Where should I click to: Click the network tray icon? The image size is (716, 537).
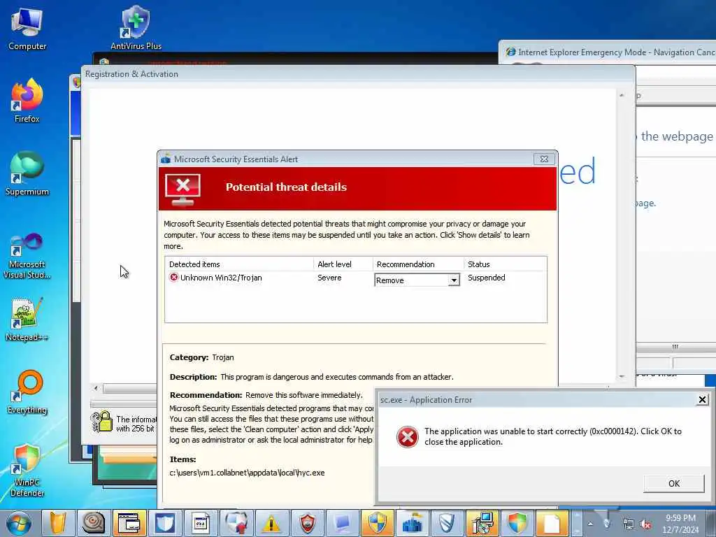[x=629, y=524]
